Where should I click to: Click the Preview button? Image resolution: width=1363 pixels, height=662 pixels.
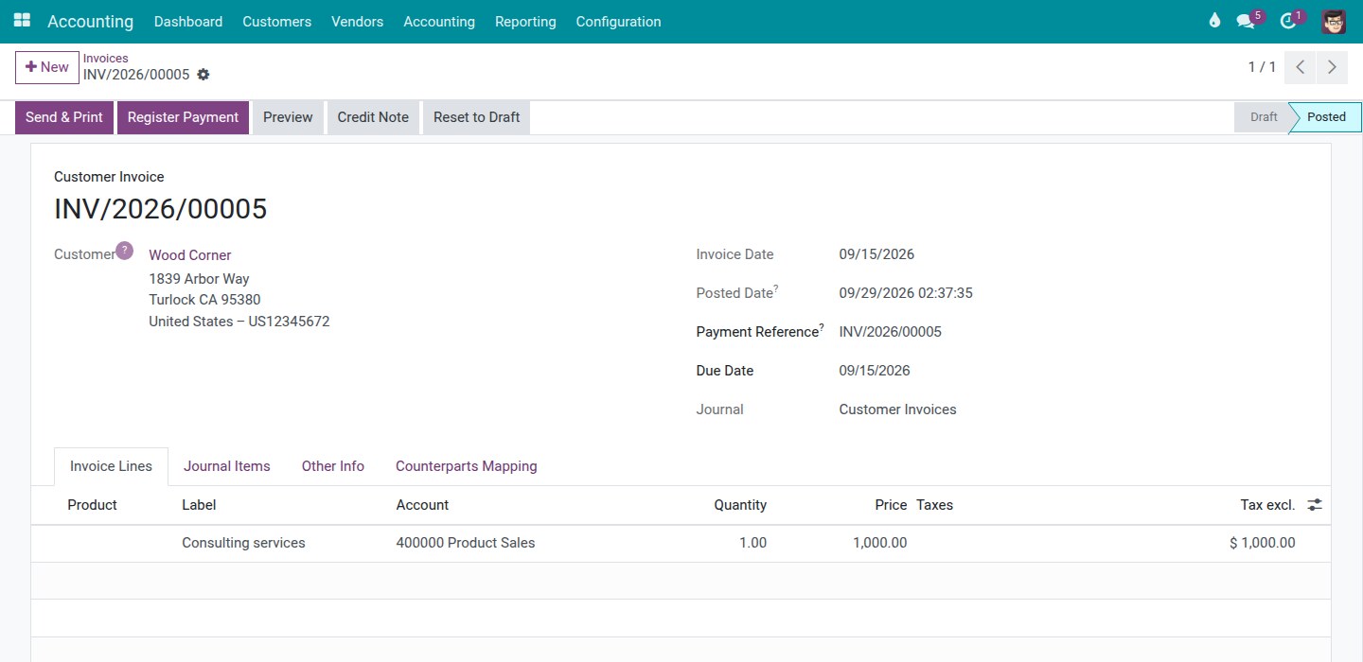pos(288,117)
